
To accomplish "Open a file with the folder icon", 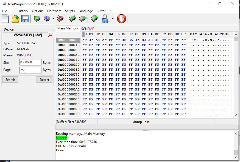I will (x=15, y=19).
